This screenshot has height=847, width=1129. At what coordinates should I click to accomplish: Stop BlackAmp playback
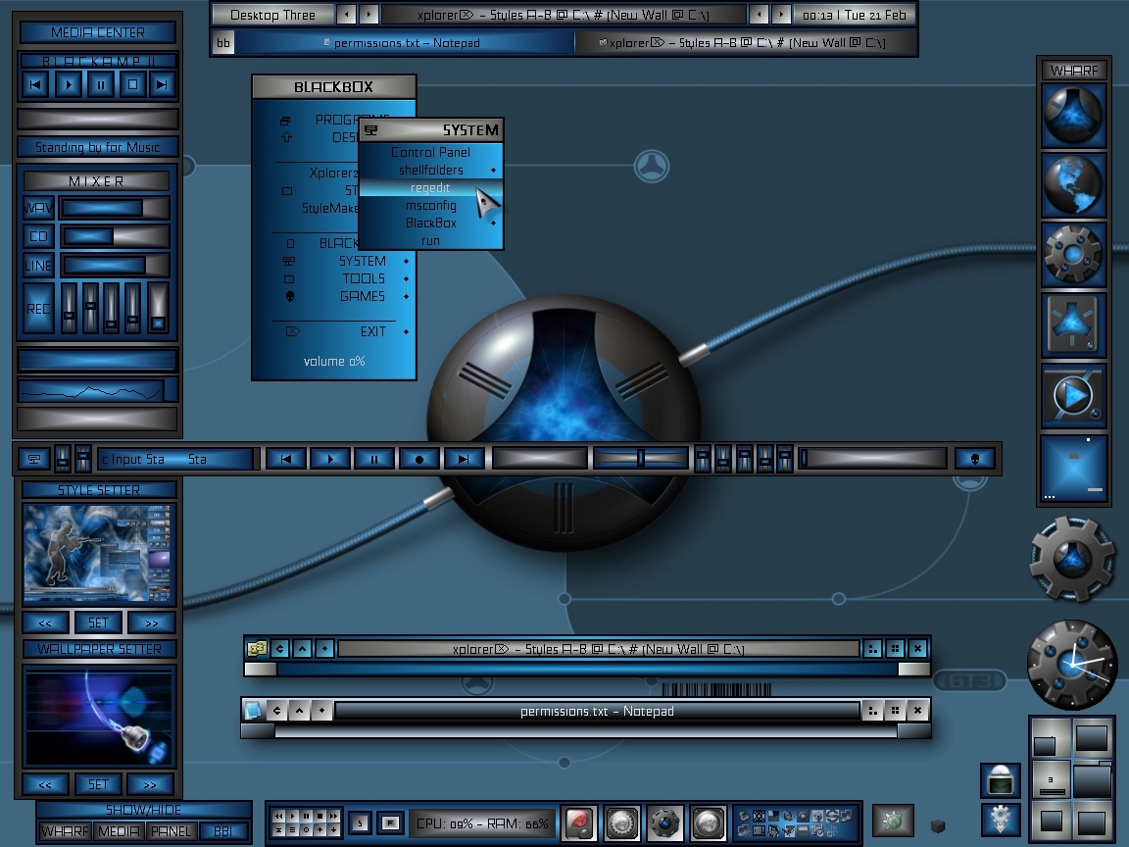132,84
